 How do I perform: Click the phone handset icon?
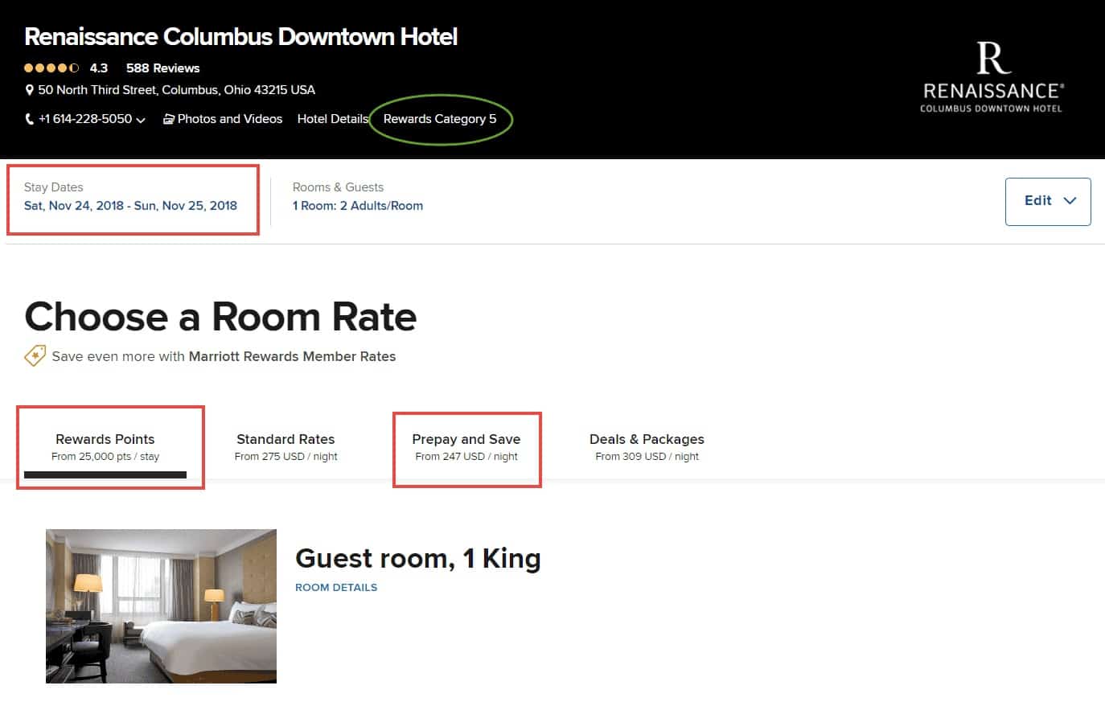(30, 119)
